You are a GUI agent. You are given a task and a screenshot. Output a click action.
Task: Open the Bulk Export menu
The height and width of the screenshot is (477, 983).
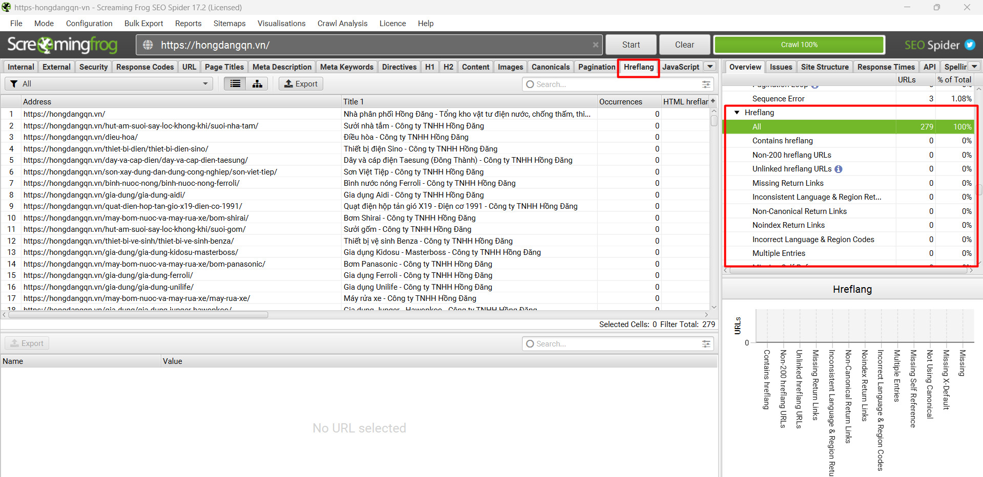(x=143, y=24)
